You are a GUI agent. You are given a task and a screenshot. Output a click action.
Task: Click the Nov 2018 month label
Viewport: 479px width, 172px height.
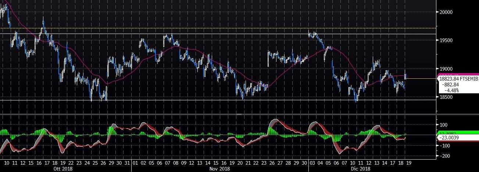[219, 169]
